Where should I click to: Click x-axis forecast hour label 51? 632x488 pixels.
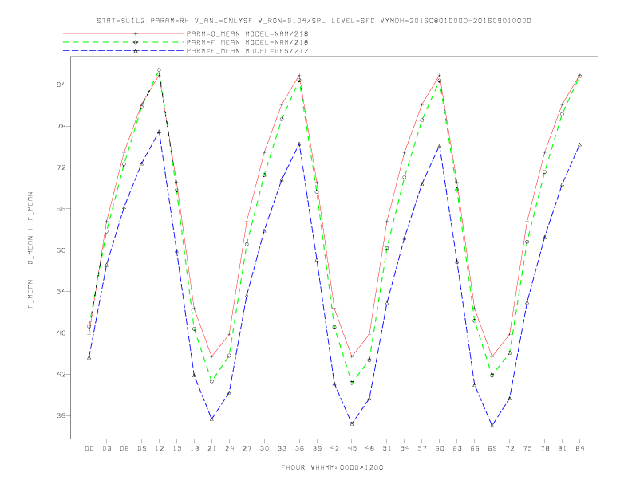[387, 448]
